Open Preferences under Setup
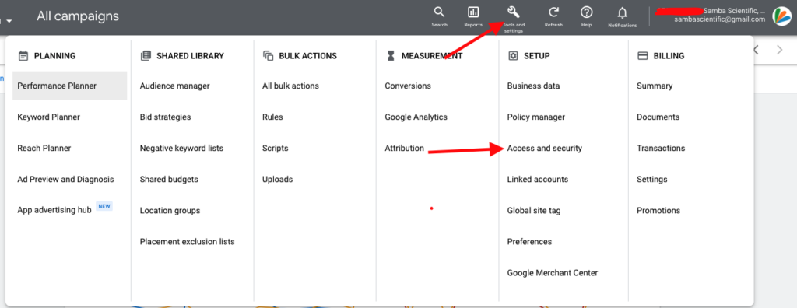The image size is (797, 308). click(529, 242)
